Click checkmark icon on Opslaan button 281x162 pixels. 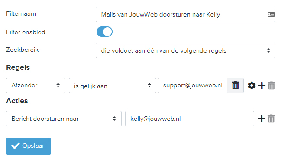[x=16, y=146]
